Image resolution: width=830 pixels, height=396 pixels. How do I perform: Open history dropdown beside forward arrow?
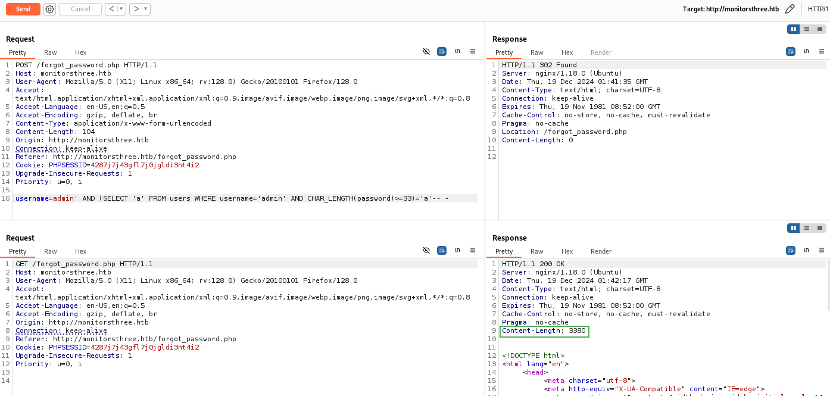(146, 9)
